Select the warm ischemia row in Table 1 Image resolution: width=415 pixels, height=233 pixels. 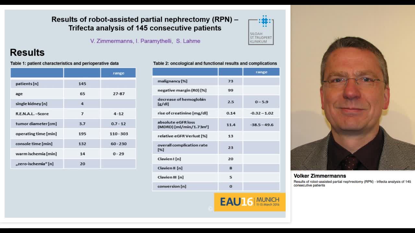(x=73, y=153)
